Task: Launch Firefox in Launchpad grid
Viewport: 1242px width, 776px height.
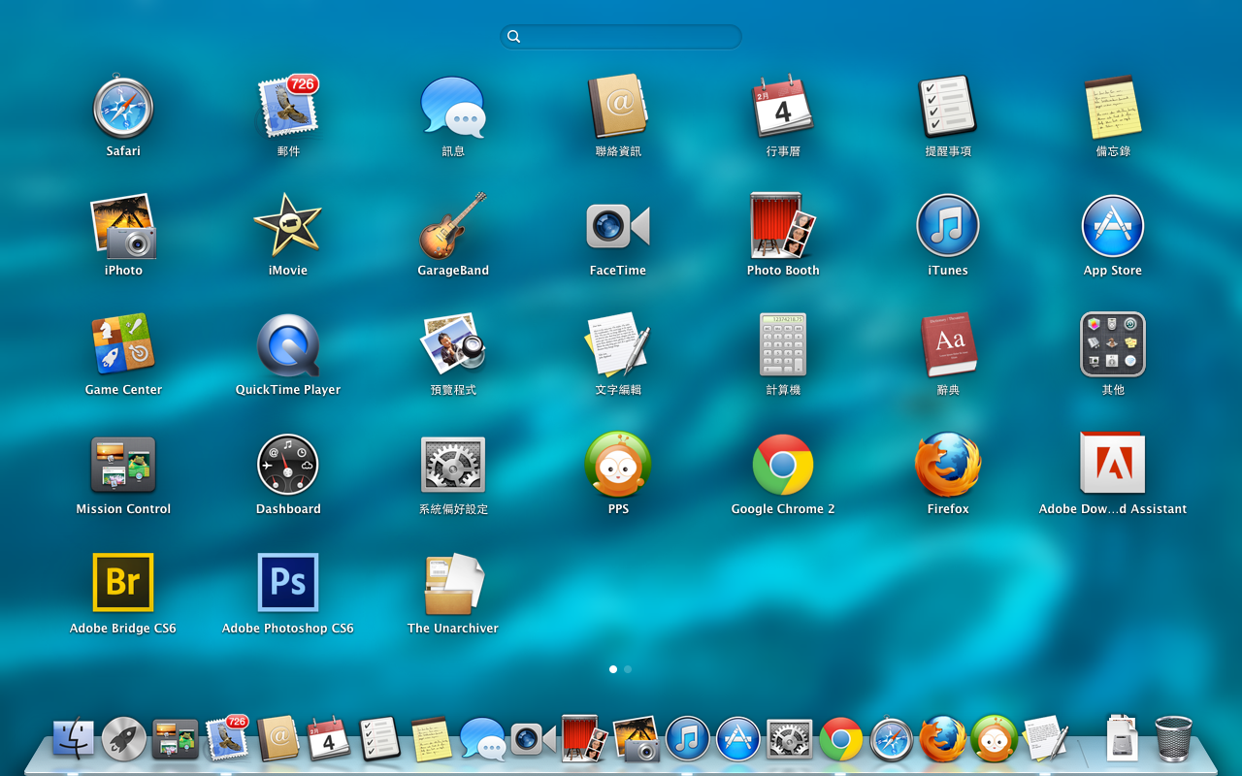Action: tap(948, 465)
